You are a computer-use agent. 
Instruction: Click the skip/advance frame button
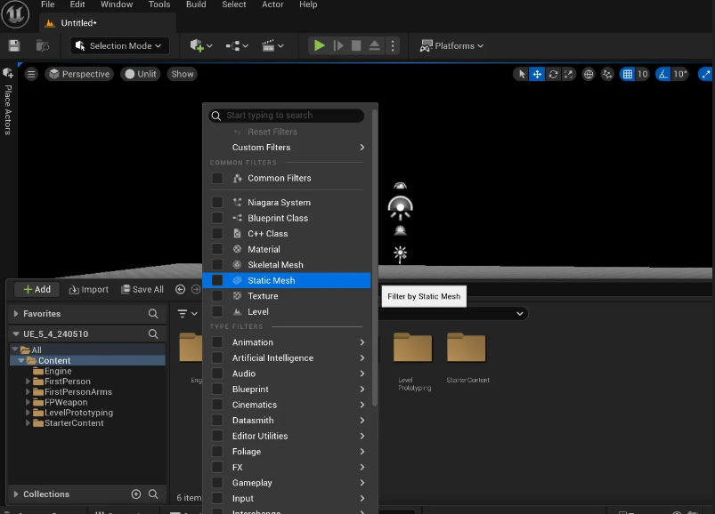[x=337, y=45]
